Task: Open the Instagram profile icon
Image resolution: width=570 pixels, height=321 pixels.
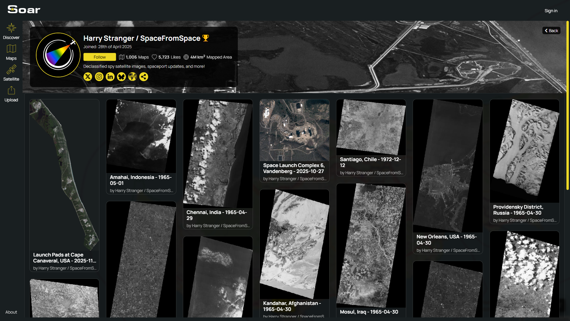Action: (x=99, y=77)
